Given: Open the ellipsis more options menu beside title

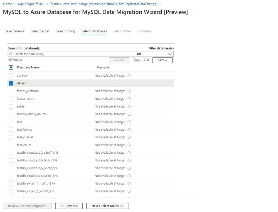Looking at the screenshot, I should click(196, 12).
